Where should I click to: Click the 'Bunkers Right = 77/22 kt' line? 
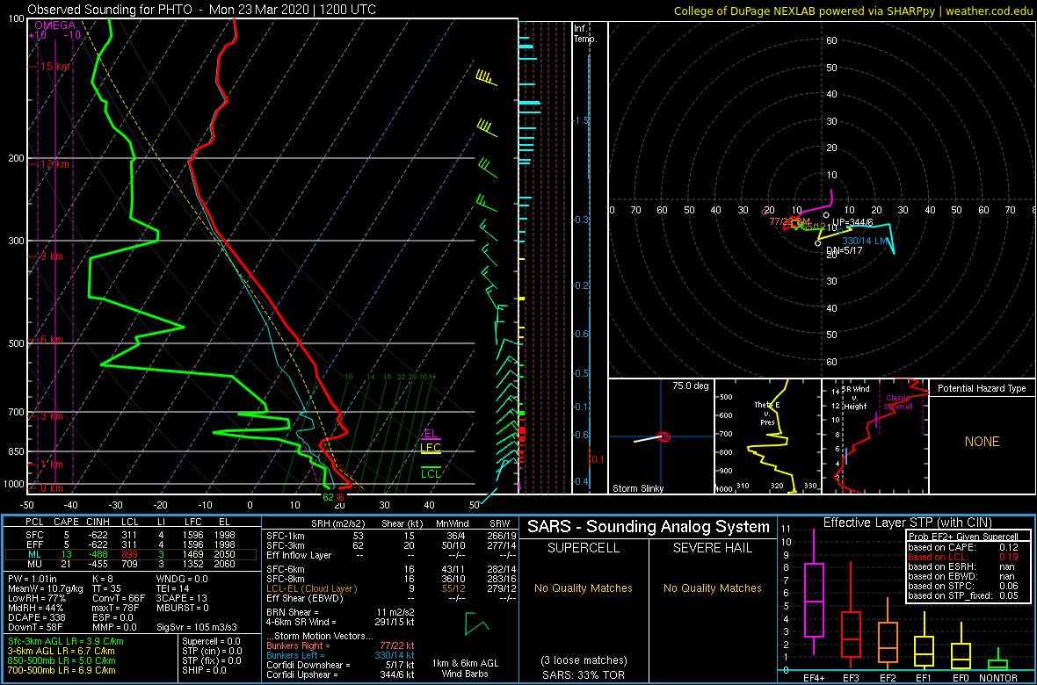(339, 645)
